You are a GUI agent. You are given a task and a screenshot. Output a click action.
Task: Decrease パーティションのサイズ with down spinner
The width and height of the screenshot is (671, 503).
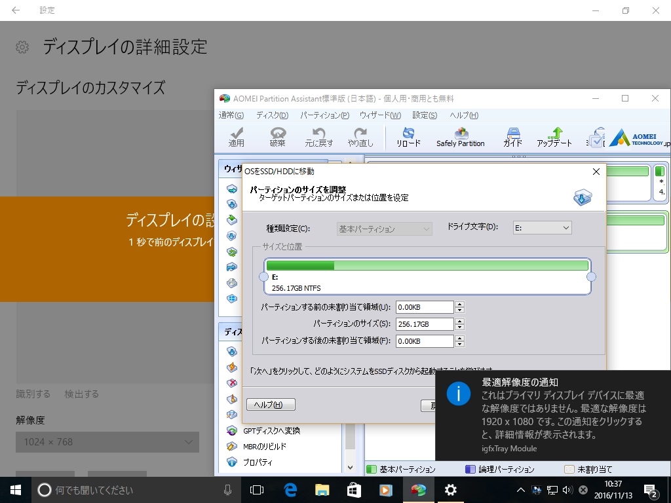(460, 327)
